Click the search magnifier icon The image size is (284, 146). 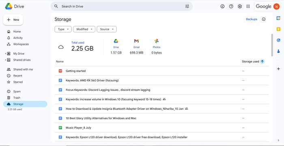click(56, 6)
